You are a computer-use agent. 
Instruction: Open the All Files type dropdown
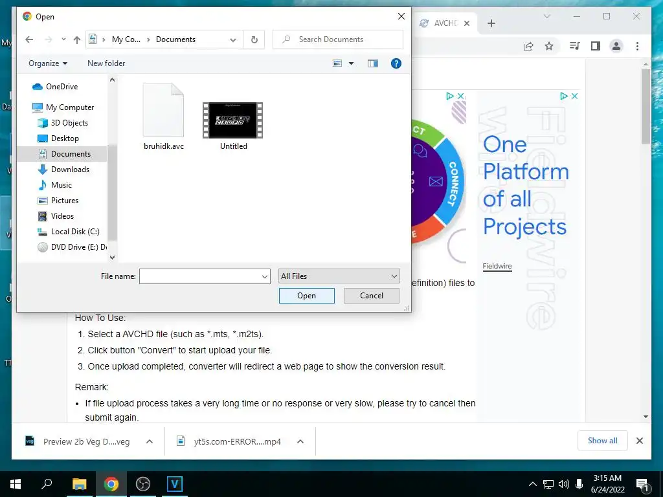coord(339,276)
